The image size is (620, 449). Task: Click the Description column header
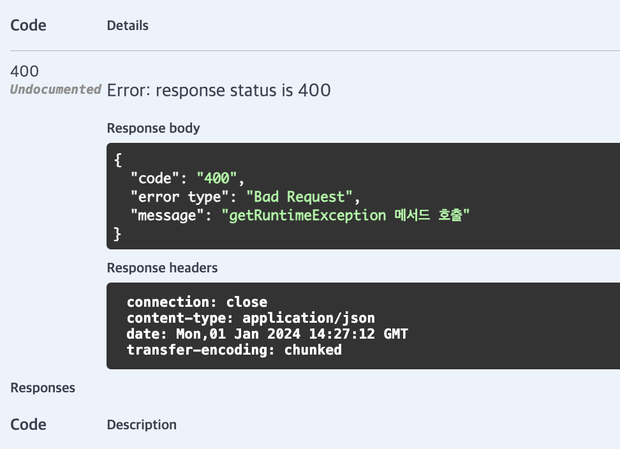(x=142, y=425)
